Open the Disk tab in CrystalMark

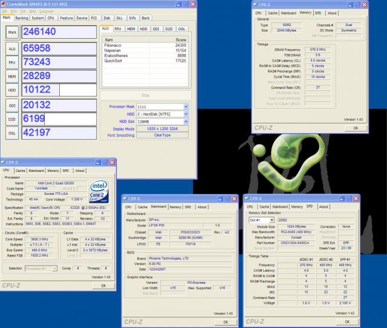(107, 18)
